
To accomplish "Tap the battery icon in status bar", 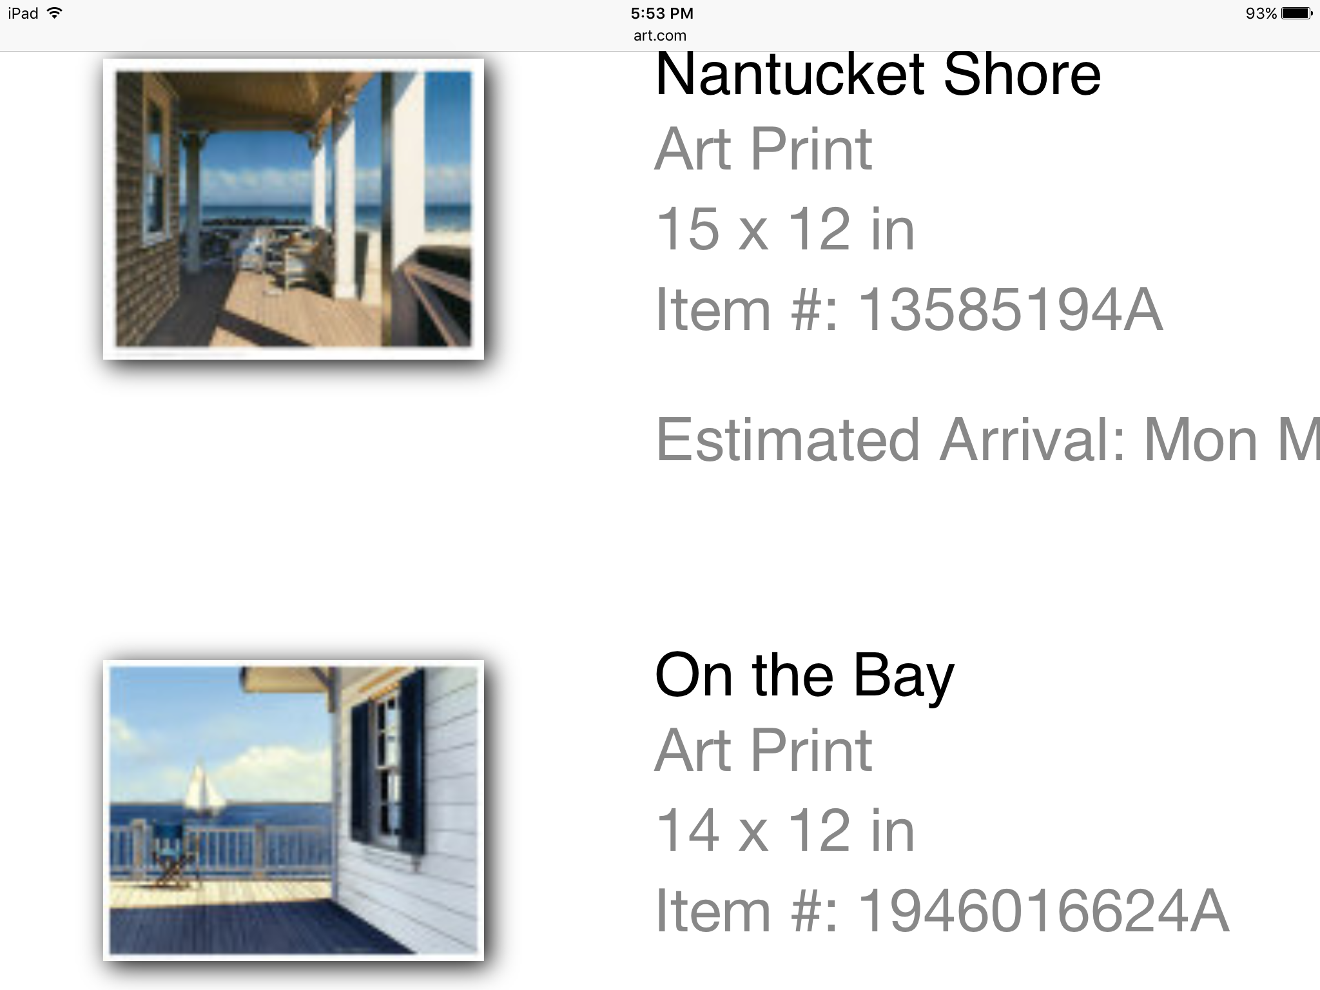I will coord(1296,13).
